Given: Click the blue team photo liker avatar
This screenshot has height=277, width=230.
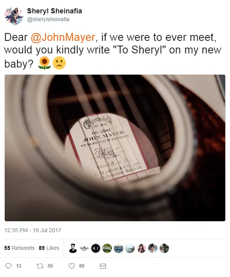Looking at the screenshot, I should pyautogui.click(x=119, y=248).
